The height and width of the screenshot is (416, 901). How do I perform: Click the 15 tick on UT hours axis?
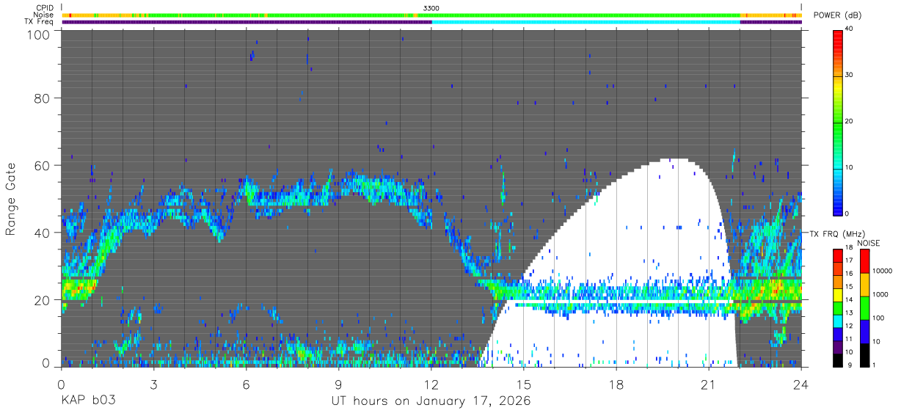[x=523, y=384]
